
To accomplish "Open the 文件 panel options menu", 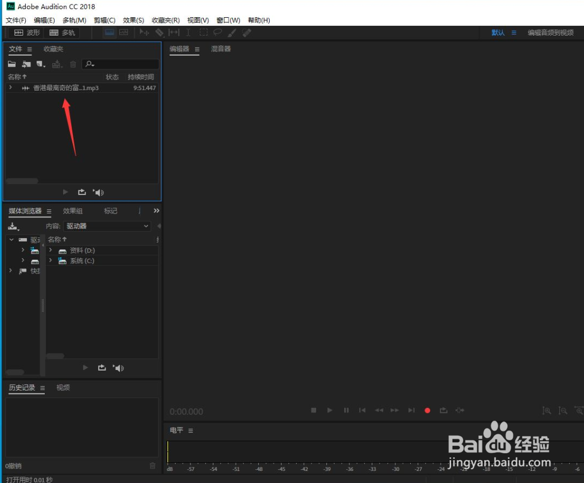I will 29,49.
